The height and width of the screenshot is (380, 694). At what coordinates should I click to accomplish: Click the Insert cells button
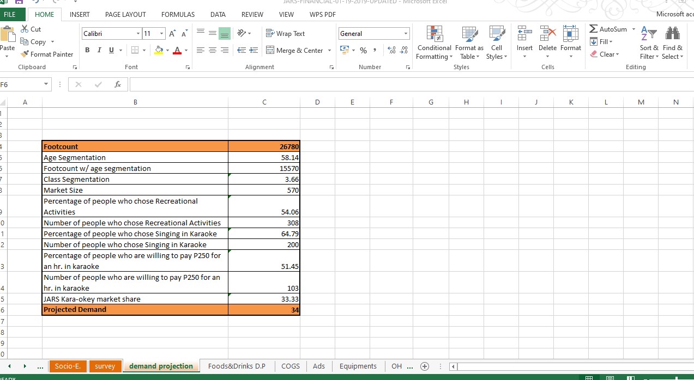click(x=524, y=42)
